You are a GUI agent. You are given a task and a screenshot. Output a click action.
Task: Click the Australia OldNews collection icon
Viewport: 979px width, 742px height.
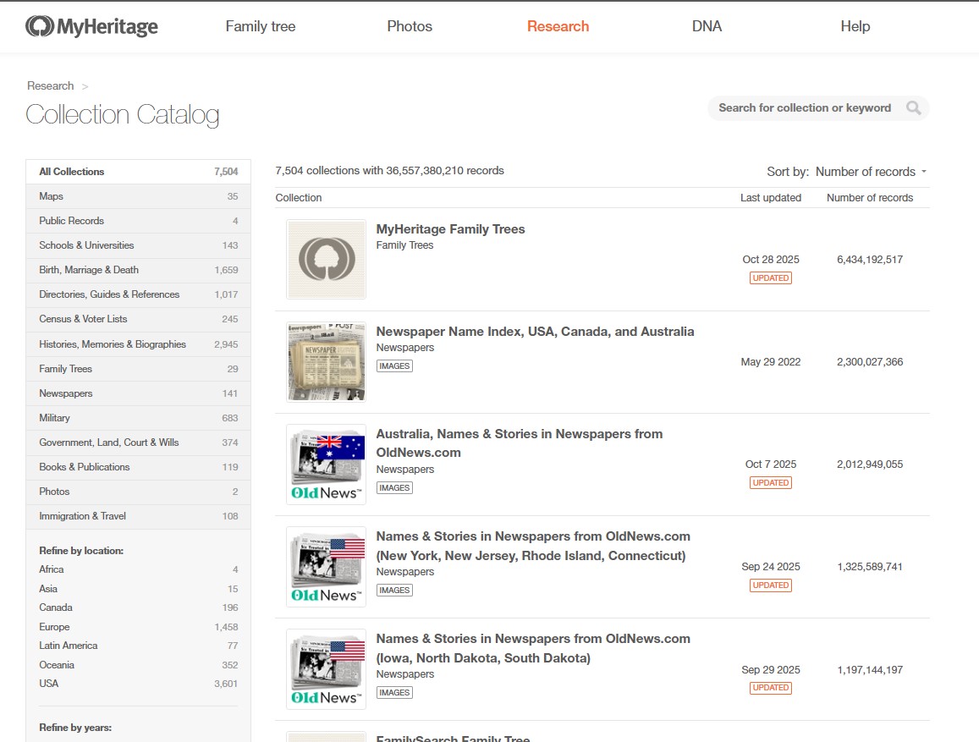[326, 464]
